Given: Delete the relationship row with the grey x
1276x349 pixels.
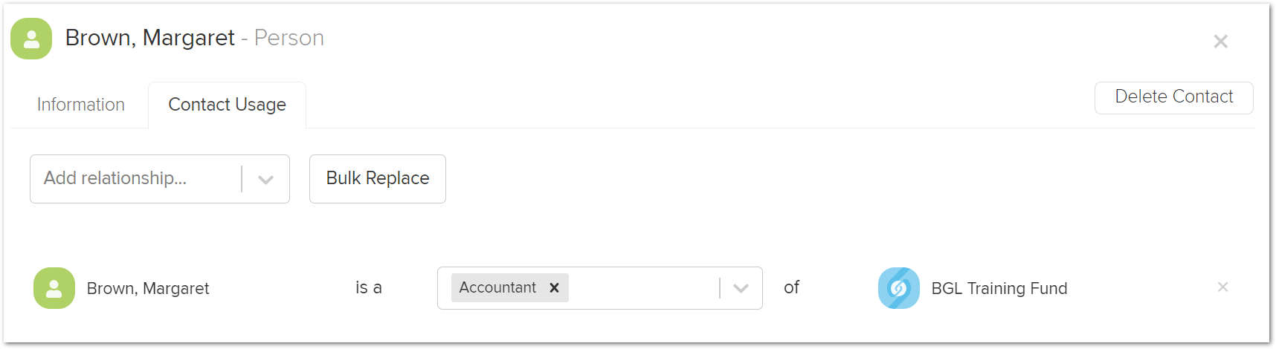Looking at the screenshot, I should [x=1222, y=287].
